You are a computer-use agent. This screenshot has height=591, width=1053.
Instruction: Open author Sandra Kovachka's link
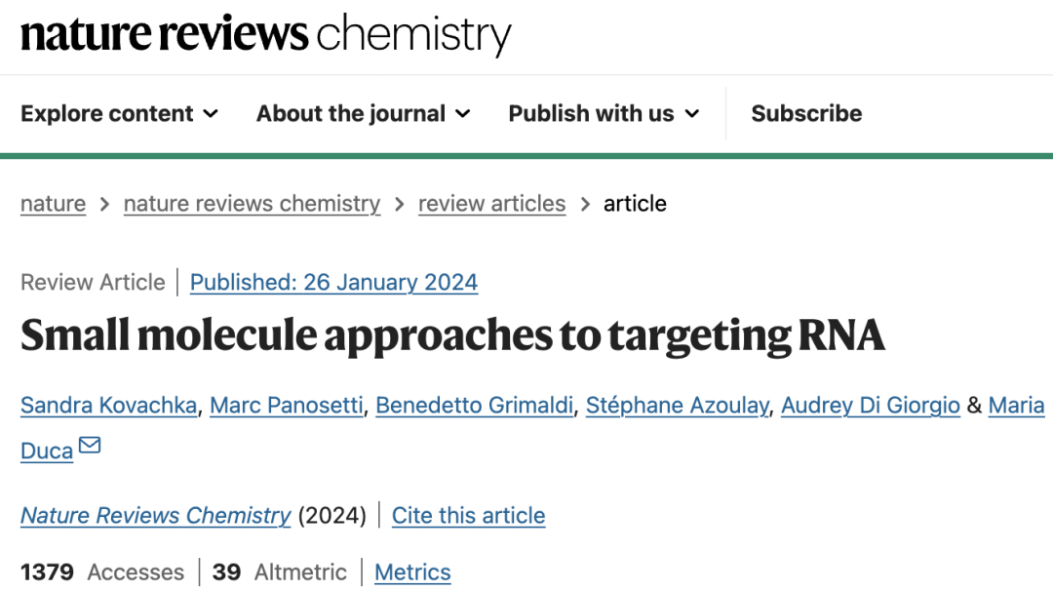point(107,406)
